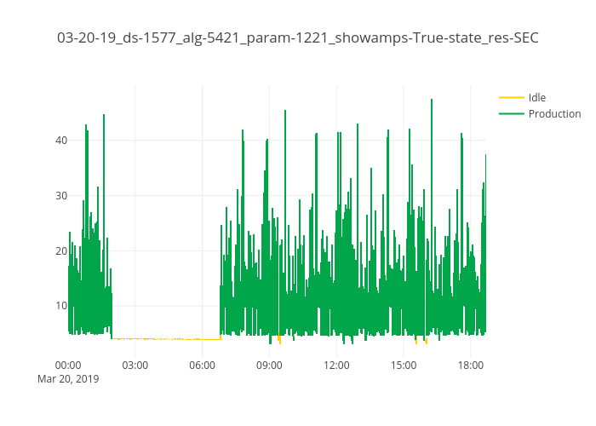The image size is (596, 426).
Task: Click the yellow Idle legend line swatch
Action: point(512,98)
